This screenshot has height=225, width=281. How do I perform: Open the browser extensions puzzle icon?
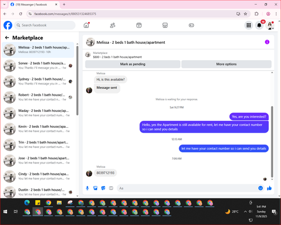point(256,13)
